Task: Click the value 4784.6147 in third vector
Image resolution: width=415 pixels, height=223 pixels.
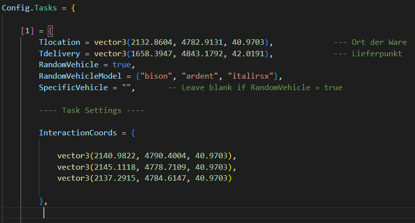Action: click(165, 178)
